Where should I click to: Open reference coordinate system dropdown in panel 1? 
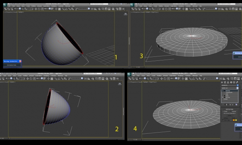[x=47, y=8]
